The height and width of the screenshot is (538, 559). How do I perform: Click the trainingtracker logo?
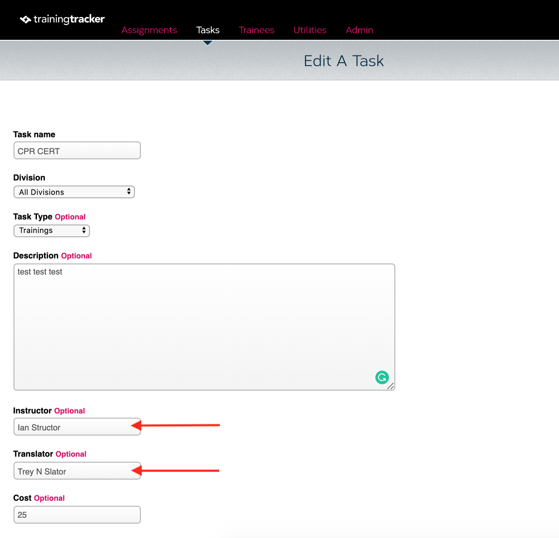pyautogui.click(x=62, y=19)
